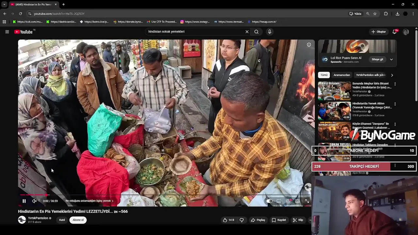Enter full screen mode
Screen dimensions: 418x235
tap(307, 201)
